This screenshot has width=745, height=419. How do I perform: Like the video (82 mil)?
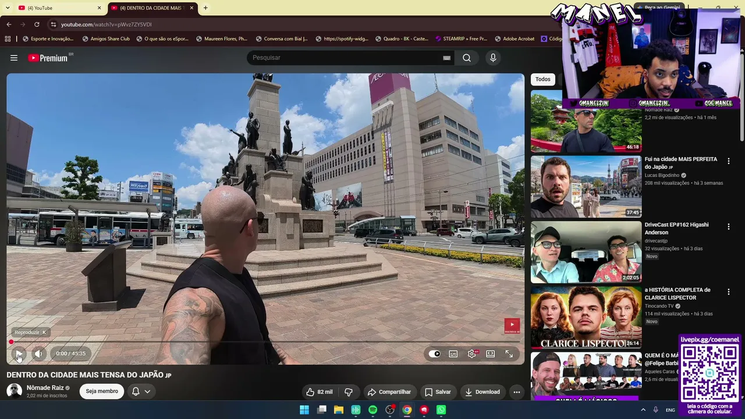320,392
